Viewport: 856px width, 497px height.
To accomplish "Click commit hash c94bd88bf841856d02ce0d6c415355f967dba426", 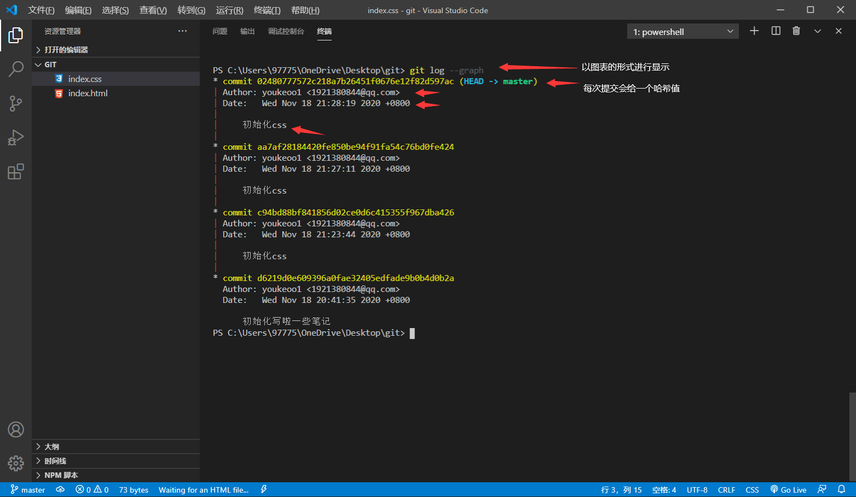I will pyautogui.click(x=356, y=213).
